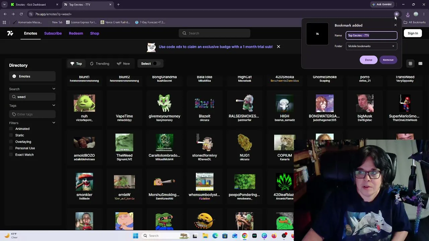Viewport: 429px width, 241px height.
Task: Click the 7TV header Search field
Action: (x=214, y=33)
